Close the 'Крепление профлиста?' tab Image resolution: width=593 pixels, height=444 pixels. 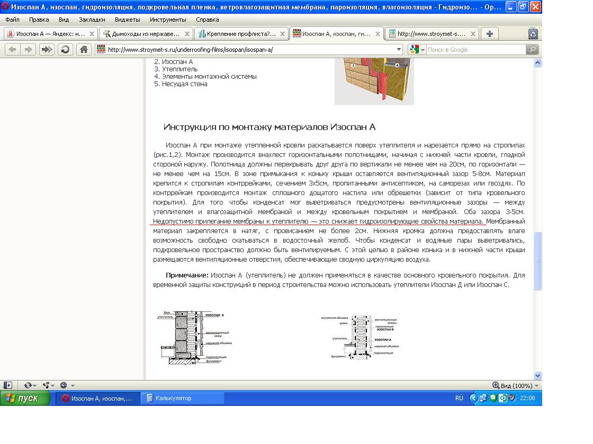[282, 34]
